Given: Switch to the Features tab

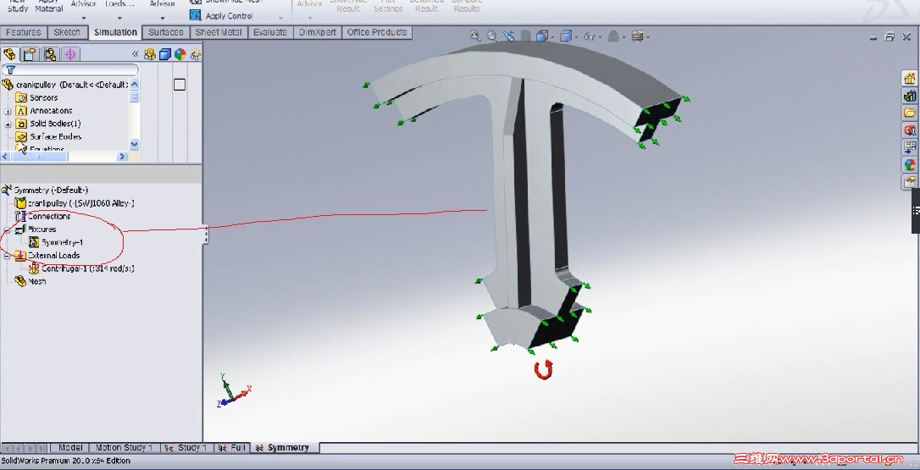Looking at the screenshot, I should pos(24,32).
